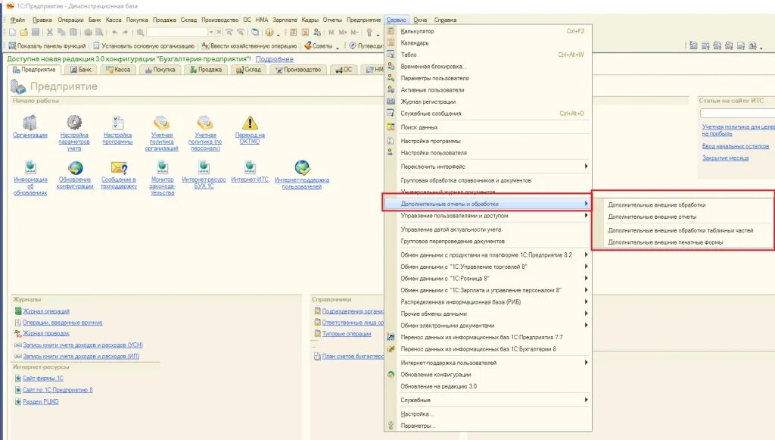This screenshot has height=440, width=775.
Task: Open the Настройка программы checklist icon
Action: click(117, 122)
